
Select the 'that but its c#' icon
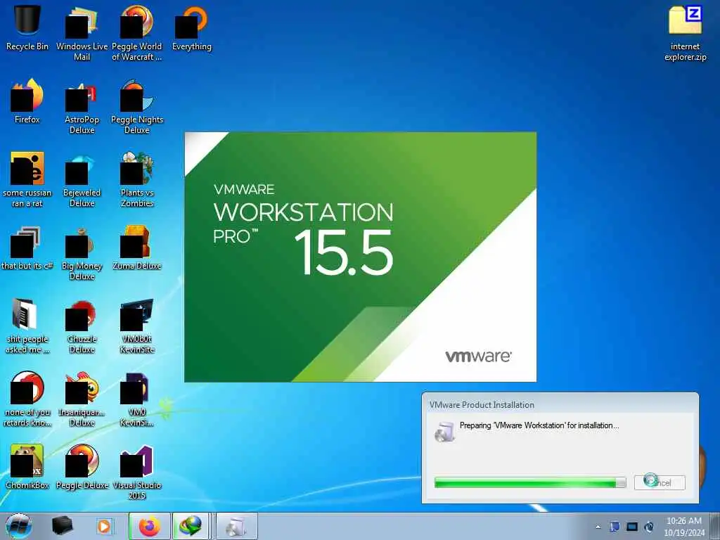[x=27, y=248]
